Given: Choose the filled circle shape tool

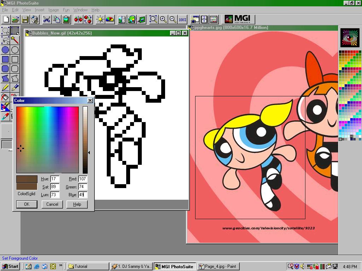Looking at the screenshot, I should pyautogui.click(x=5, y=50).
